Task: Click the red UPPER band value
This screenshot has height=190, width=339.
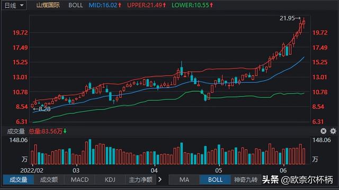Action: pos(146,5)
